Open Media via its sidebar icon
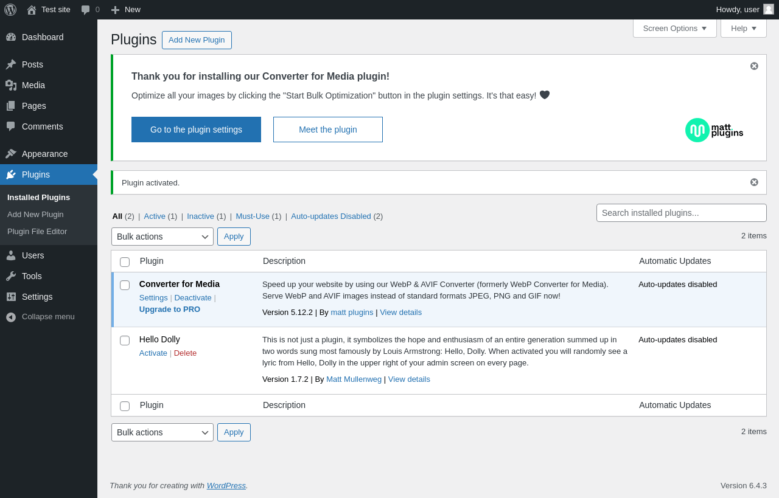The width and height of the screenshot is (779, 498). tap(11, 85)
